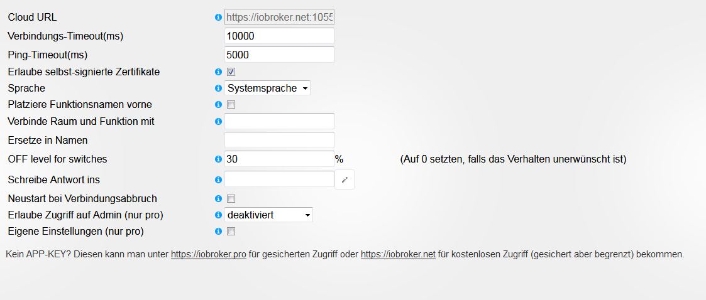The image size is (706, 300).
Task: Click info icon for Verbinde Raum und Funktion
Action: [218, 121]
